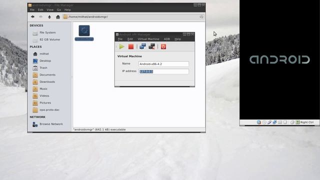Open the ADB menu
Image resolution: width=320 pixels, height=180 pixels.
(166, 39)
